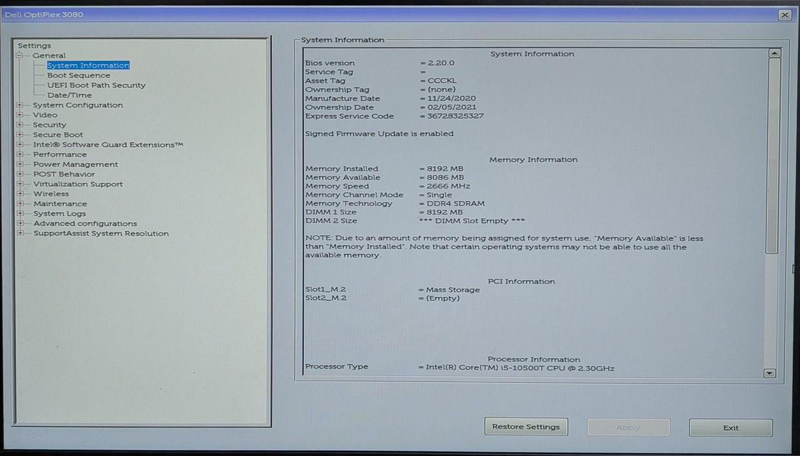800x456 pixels.
Task: Open Boot Sequence settings
Action: [78, 76]
